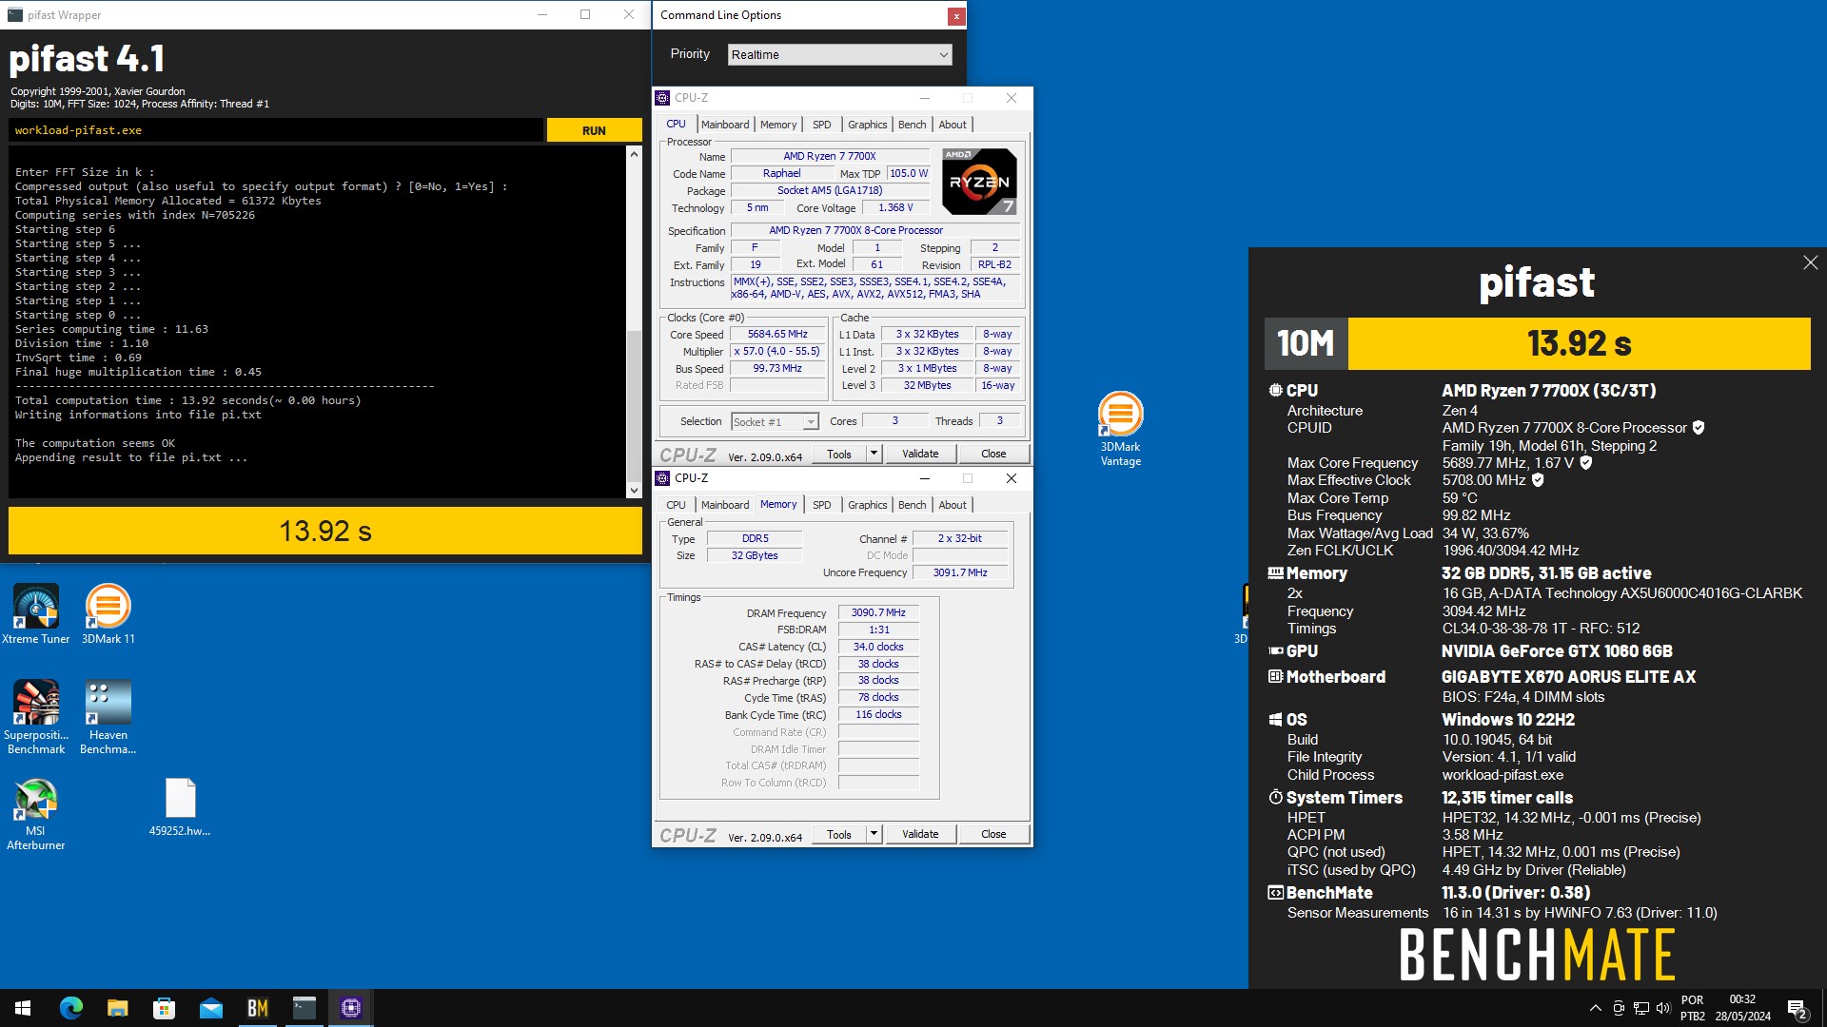Click the BenchMate 10M 13.92 s score banner
Viewport: 1827px width, 1027px height.
1537,343
